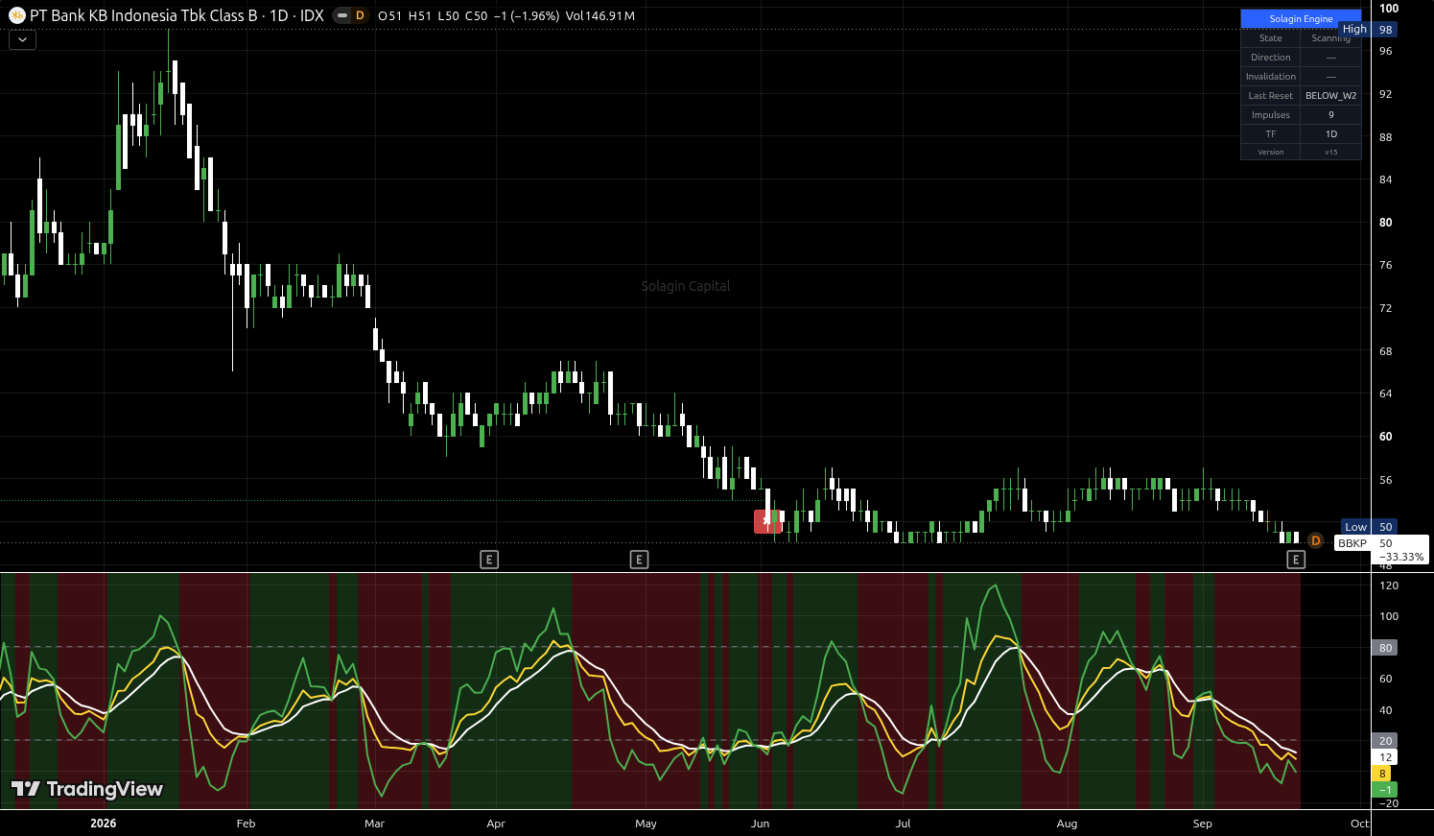Viewport: 1434px width, 836px height.
Task: Click the 'H51' high value readout
Action: click(419, 15)
